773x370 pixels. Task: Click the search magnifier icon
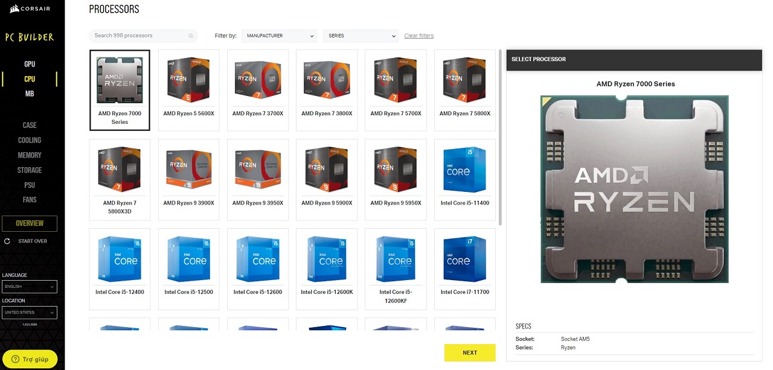191,36
